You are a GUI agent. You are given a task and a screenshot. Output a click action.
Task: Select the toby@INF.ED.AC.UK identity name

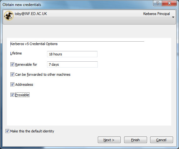(31, 14)
